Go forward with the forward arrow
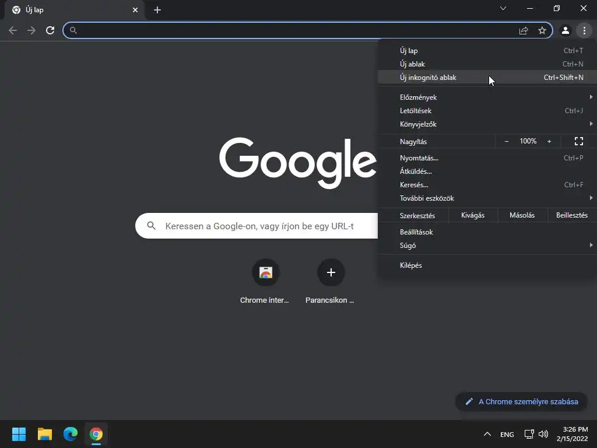The width and height of the screenshot is (597, 448). pos(31,30)
